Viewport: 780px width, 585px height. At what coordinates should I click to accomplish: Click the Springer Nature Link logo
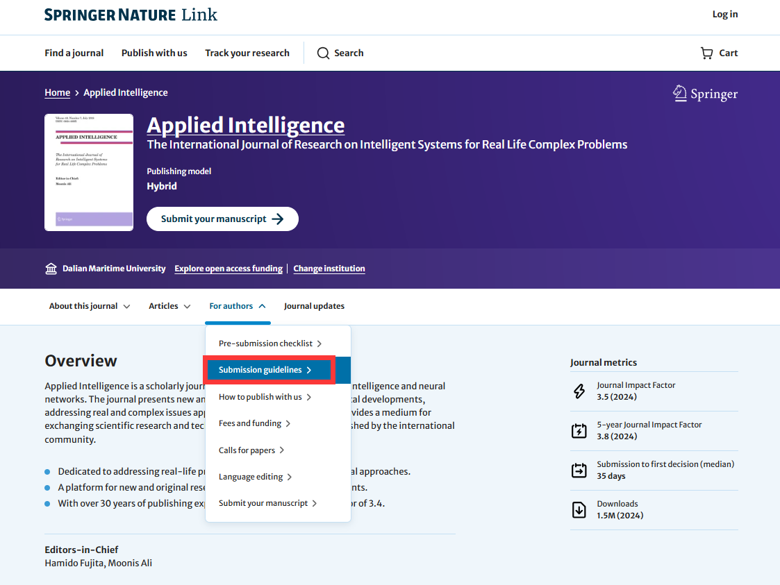(129, 14)
